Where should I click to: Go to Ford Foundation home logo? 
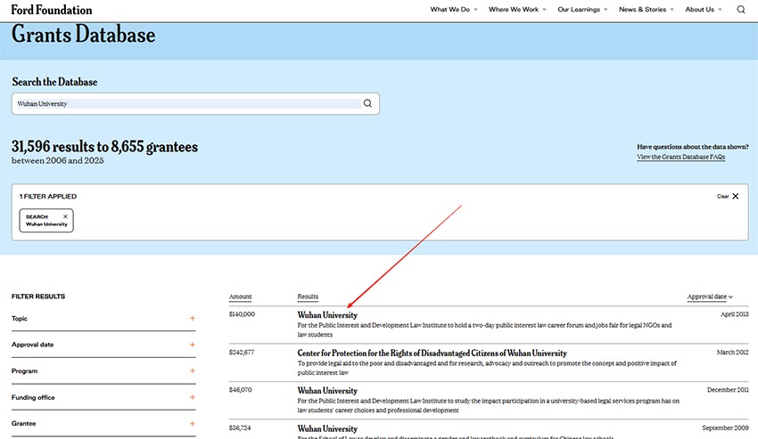[x=51, y=10]
